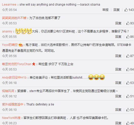134x125 pixels.
Task: Like the "That's definitely a lie" comment
Action: coord(130,110)
